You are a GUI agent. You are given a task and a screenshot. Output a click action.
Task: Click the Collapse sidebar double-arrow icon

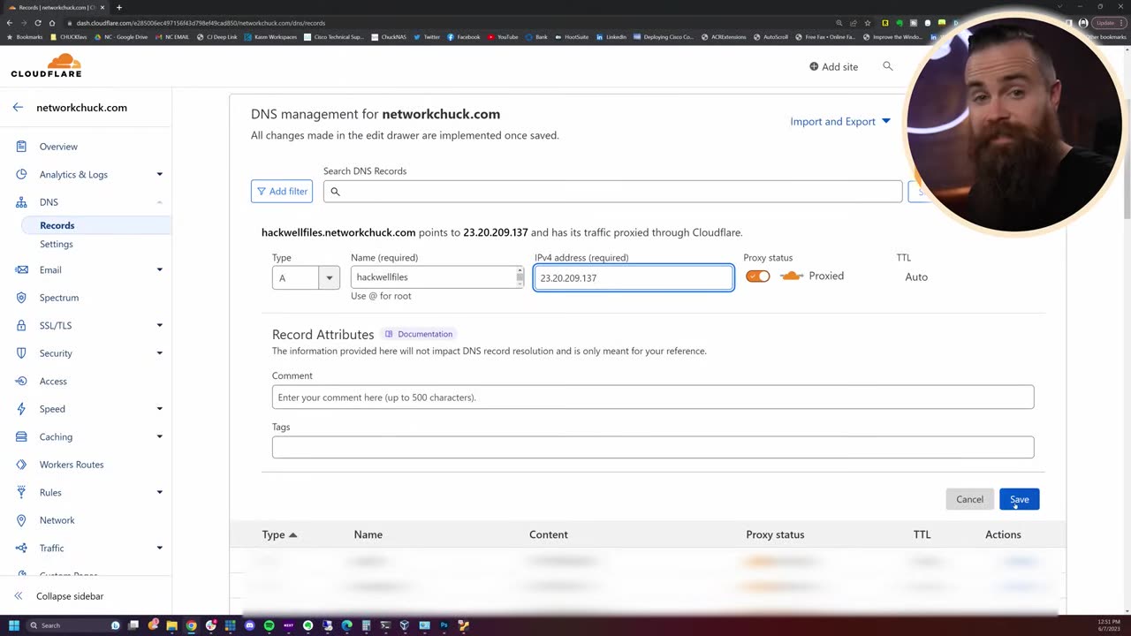(18, 596)
